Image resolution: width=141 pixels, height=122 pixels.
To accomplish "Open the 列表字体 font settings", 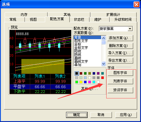I will tap(120, 81).
